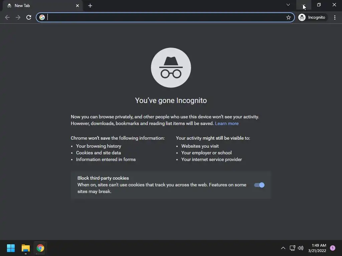
Task: Click 'Cookies and site data' list item
Action: click(x=99, y=153)
